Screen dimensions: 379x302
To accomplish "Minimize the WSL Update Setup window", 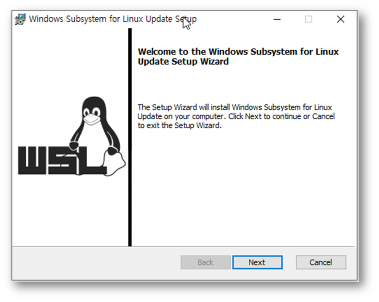I will [277, 19].
